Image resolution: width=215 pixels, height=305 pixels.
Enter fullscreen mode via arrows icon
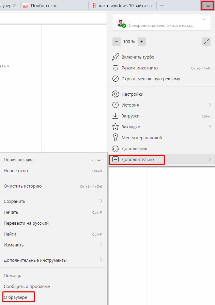pos(206,42)
